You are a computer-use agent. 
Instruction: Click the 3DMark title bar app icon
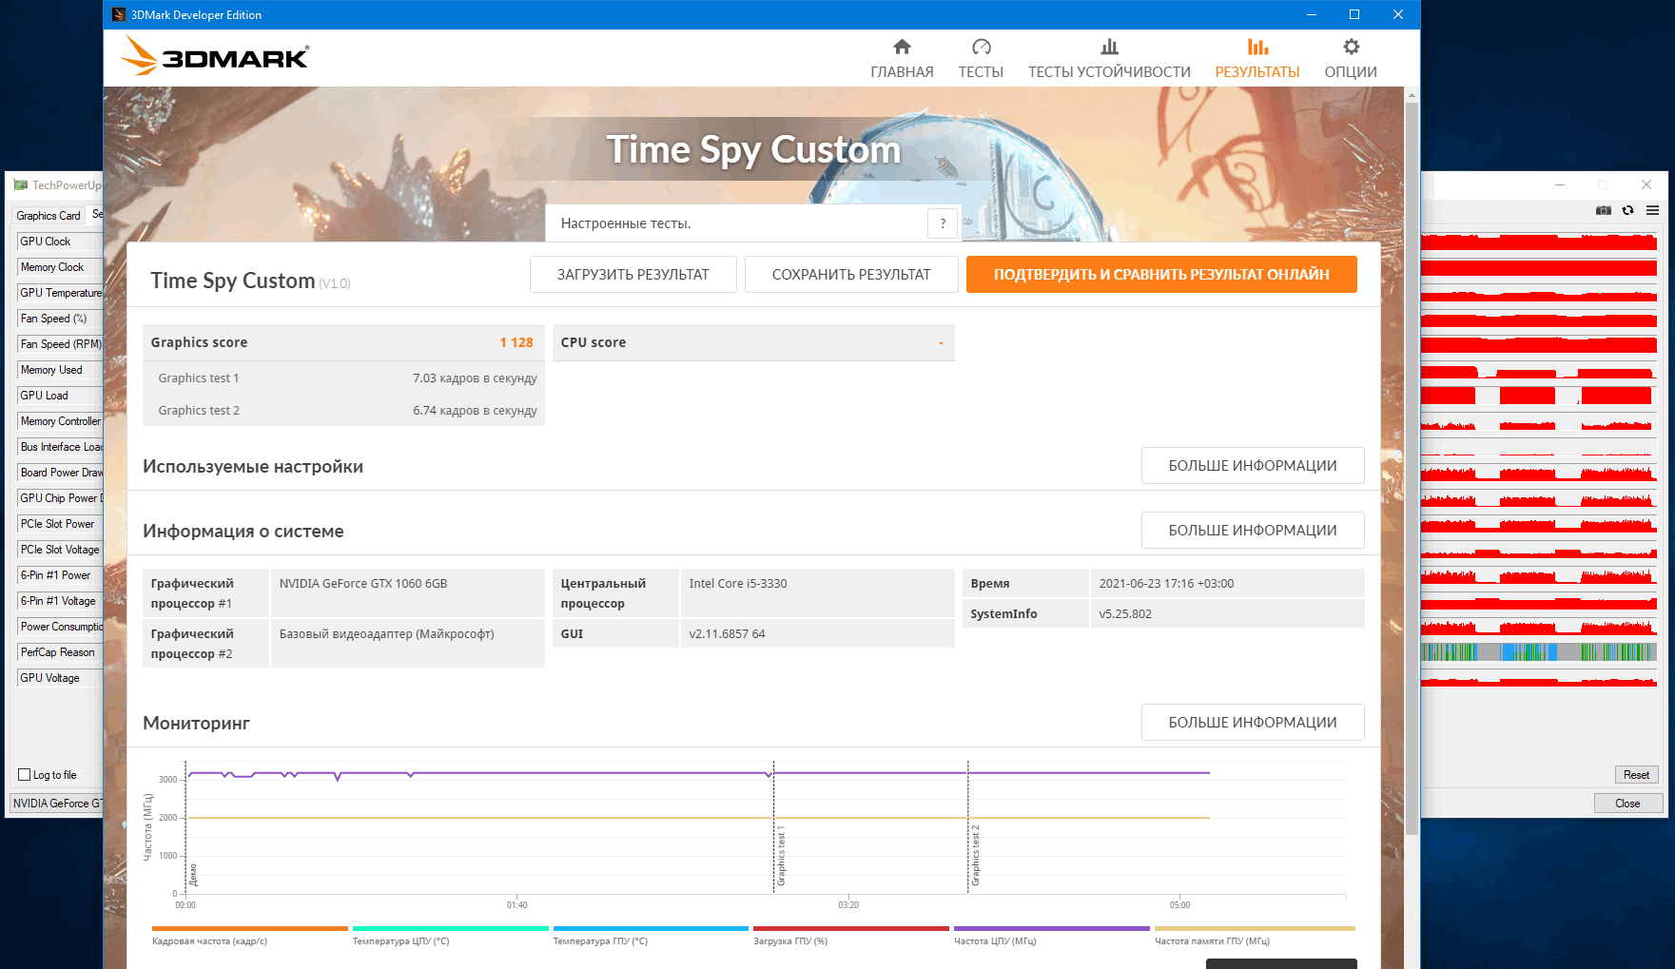click(x=119, y=14)
